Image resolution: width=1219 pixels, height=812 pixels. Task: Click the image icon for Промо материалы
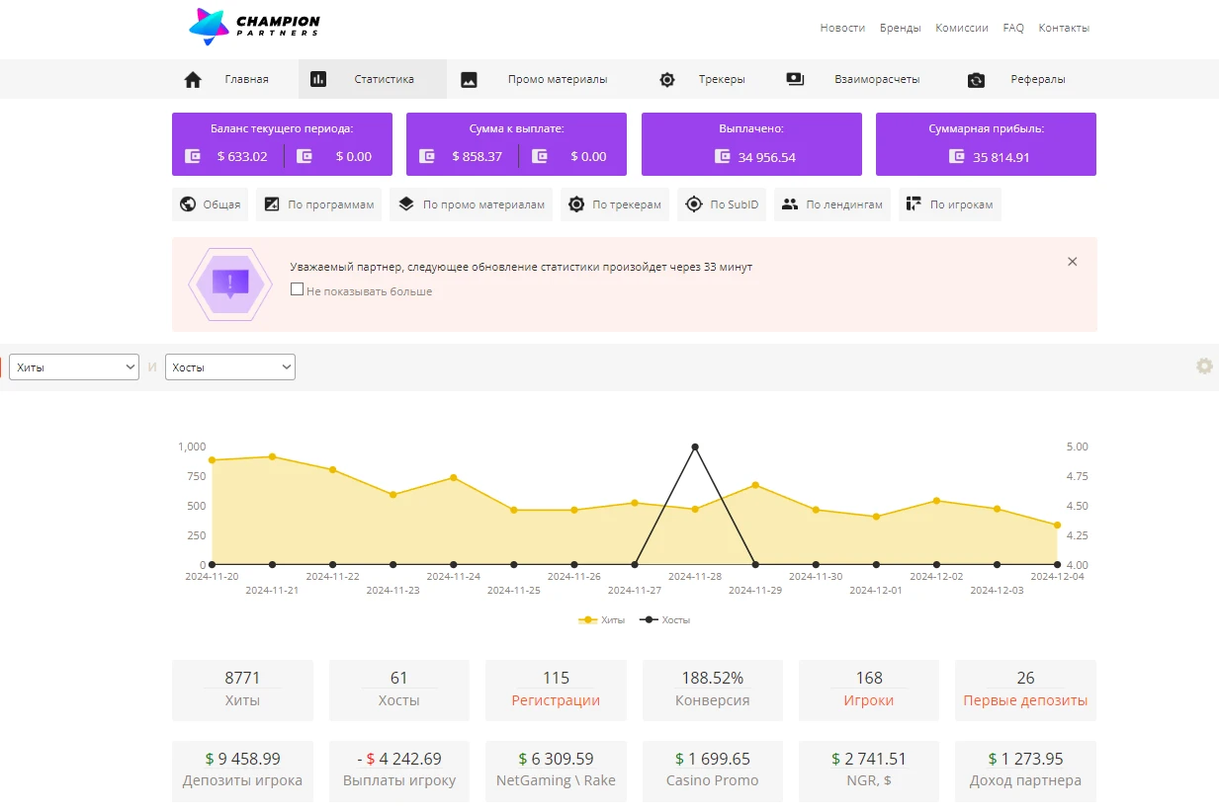click(x=470, y=80)
